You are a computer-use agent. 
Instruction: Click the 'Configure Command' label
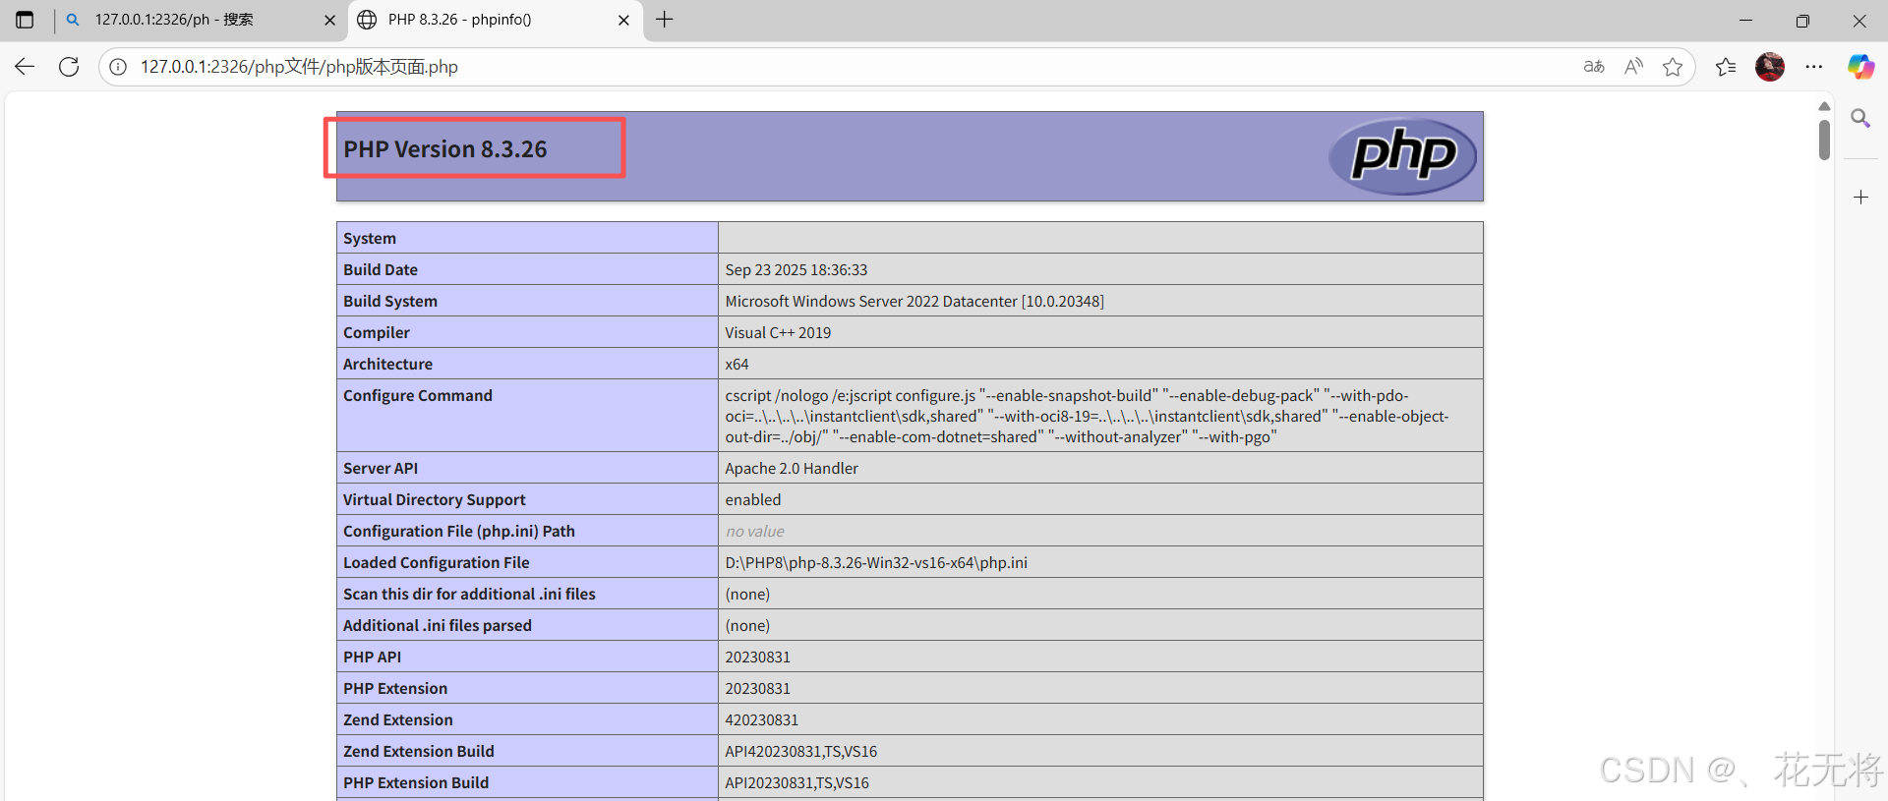pos(418,396)
